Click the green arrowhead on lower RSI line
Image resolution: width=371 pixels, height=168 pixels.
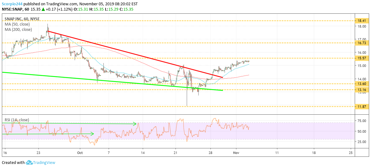(93, 134)
